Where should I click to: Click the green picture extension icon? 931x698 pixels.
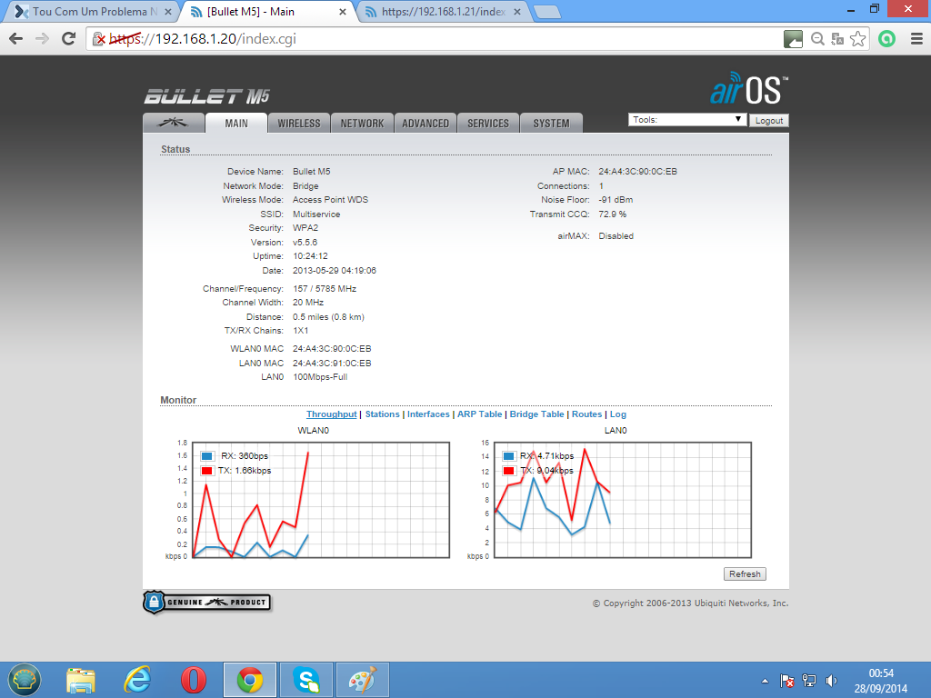tap(793, 39)
